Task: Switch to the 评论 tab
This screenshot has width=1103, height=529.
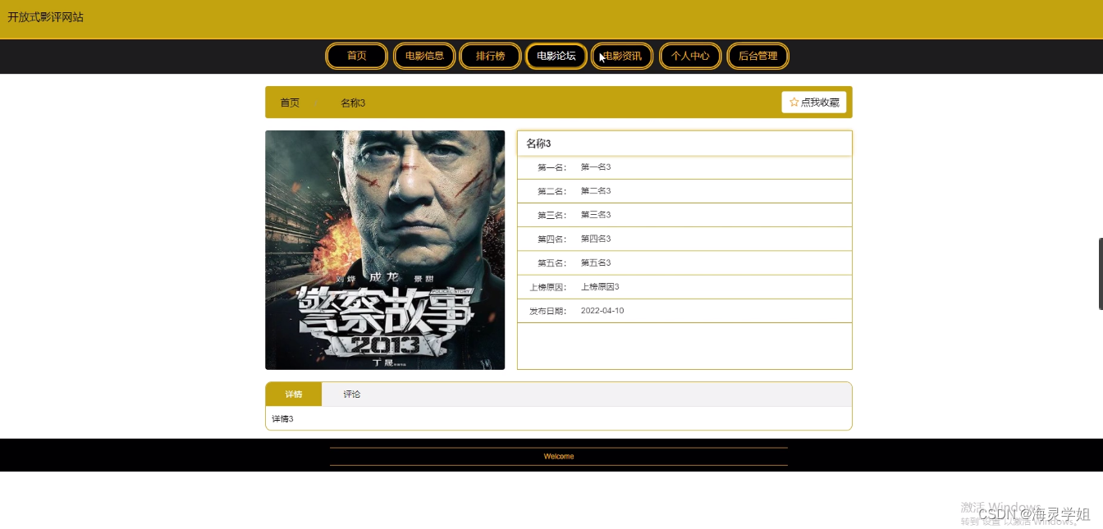Action: (x=351, y=394)
